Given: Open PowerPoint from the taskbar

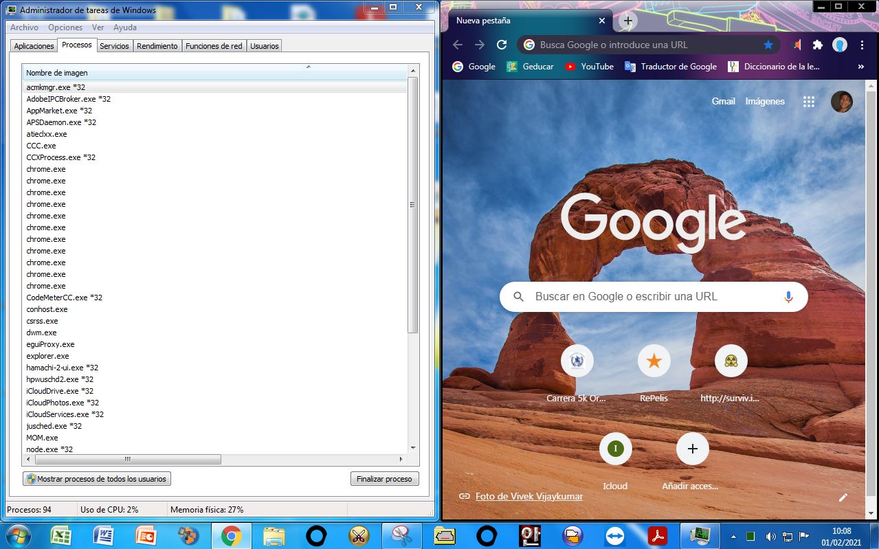Looking at the screenshot, I should 146,535.
